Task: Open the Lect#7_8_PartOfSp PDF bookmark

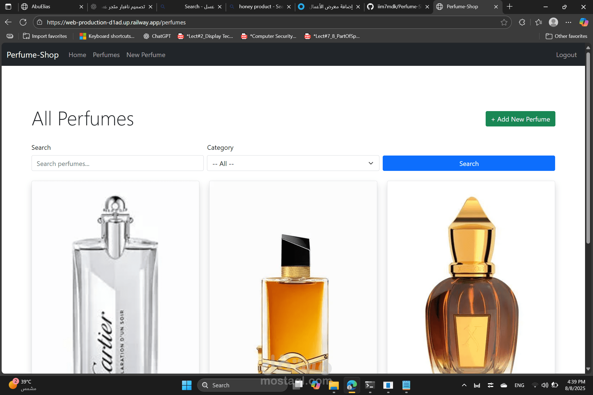Action: point(332,36)
